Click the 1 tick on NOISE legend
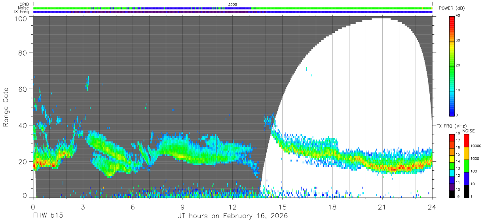 tap(471, 197)
